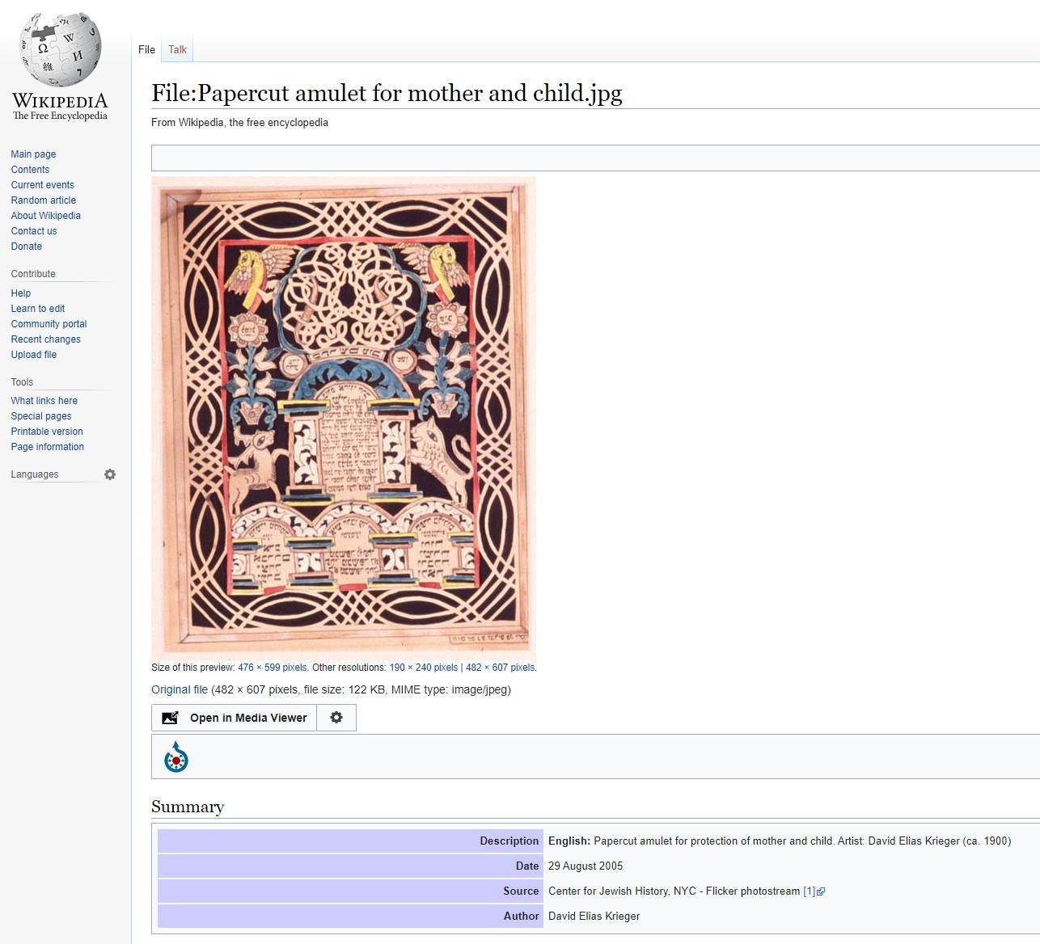Open About Wikipedia
This screenshot has height=944, width=1040.
click(x=45, y=216)
